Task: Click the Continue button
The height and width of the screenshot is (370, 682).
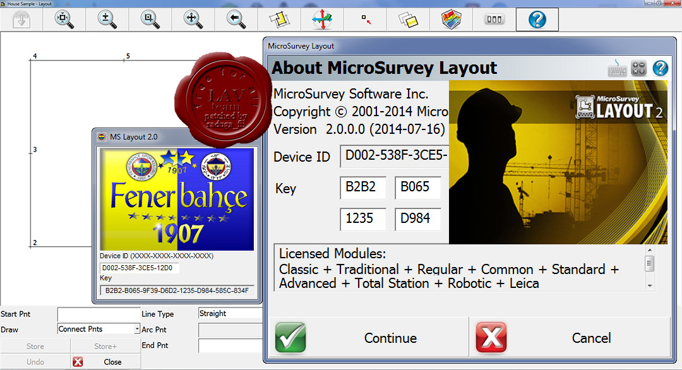Action: tap(368, 337)
